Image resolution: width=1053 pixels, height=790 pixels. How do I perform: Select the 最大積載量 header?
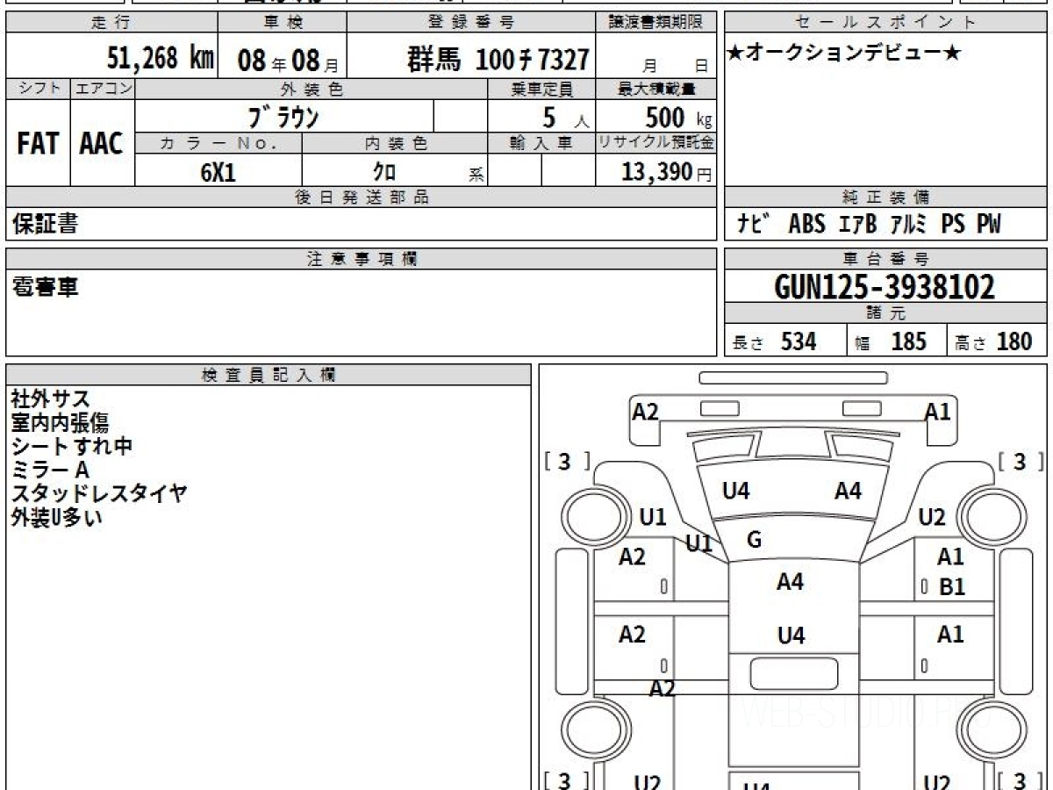point(657,89)
